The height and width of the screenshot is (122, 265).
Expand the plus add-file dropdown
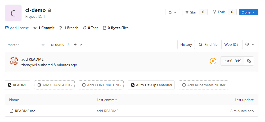(x=78, y=45)
